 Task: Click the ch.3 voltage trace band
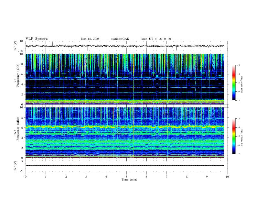(124, 166)
